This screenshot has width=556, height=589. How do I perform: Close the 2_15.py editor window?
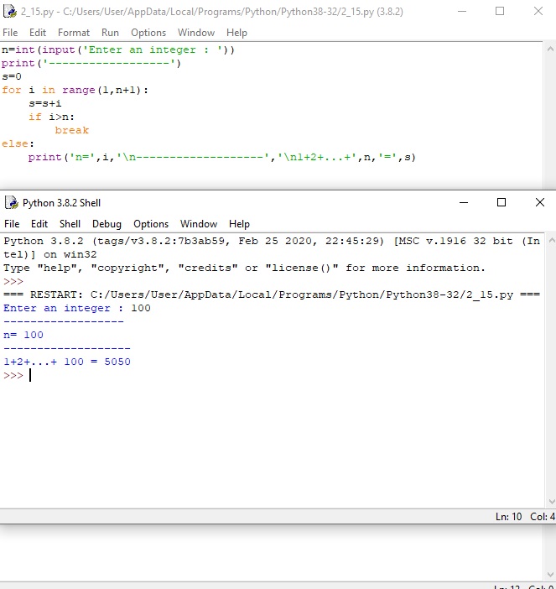coord(538,11)
